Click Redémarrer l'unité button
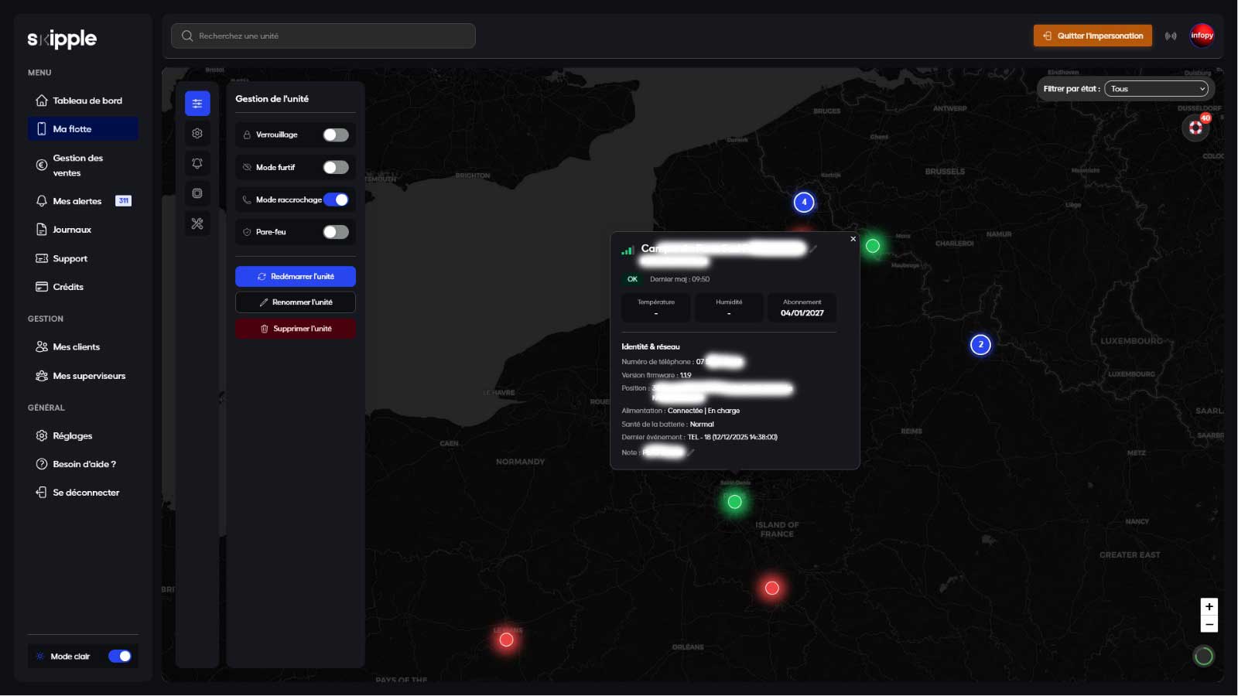1238x696 pixels. 296,276
